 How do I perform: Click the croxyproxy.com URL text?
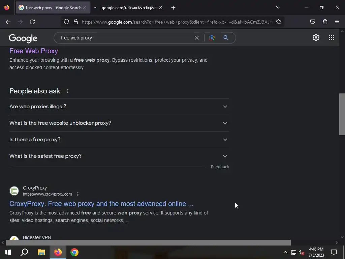[47, 194]
